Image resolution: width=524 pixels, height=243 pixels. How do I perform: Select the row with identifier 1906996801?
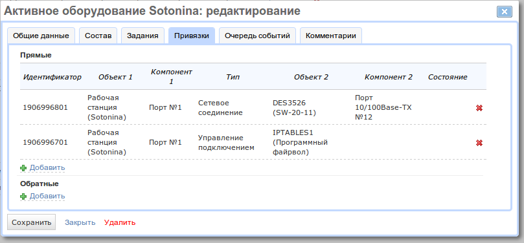253,107
